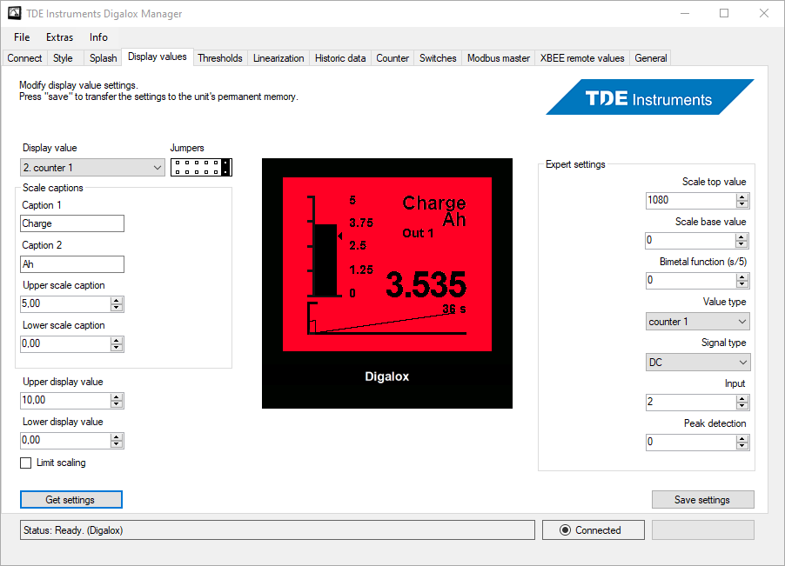
Task: Increase the Lower scale caption value
Action: pyautogui.click(x=117, y=340)
